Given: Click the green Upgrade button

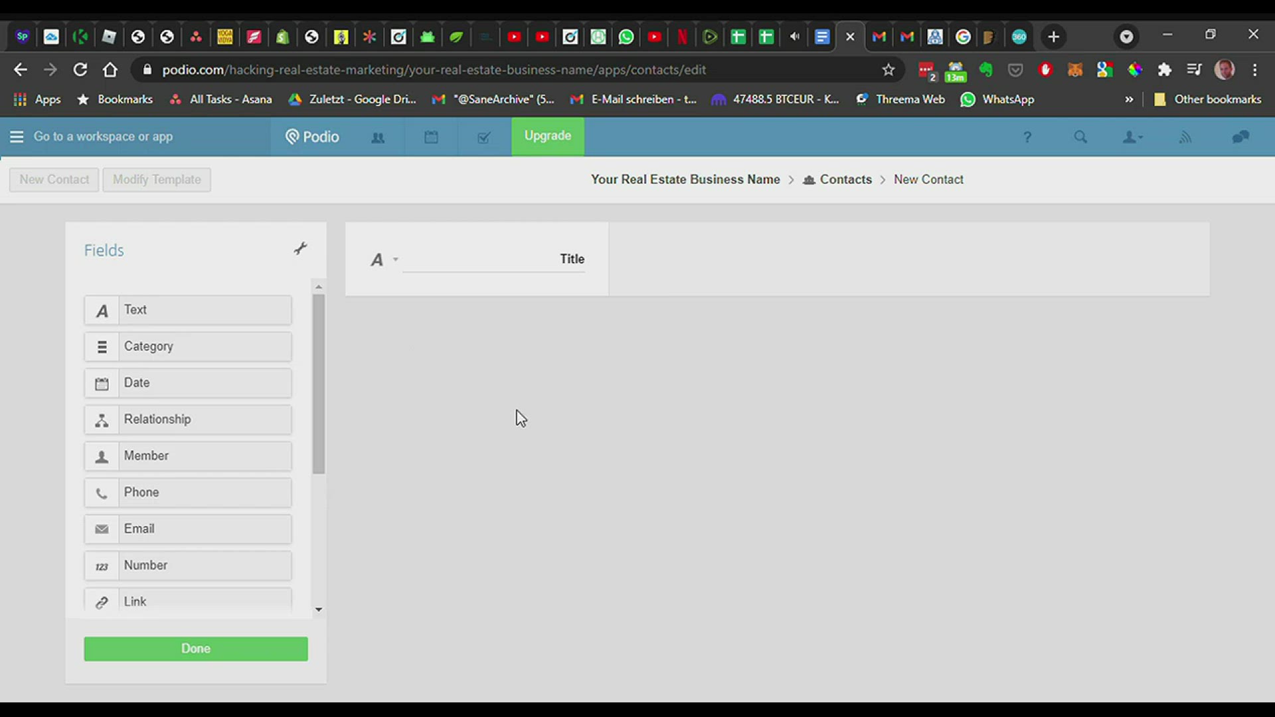Looking at the screenshot, I should [547, 136].
